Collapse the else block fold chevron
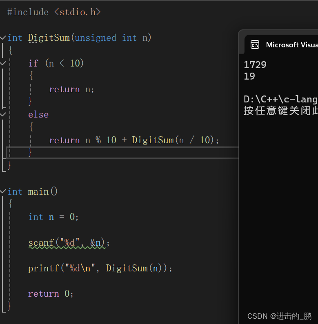Screen dimensions: 318x324 tap(3, 114)
